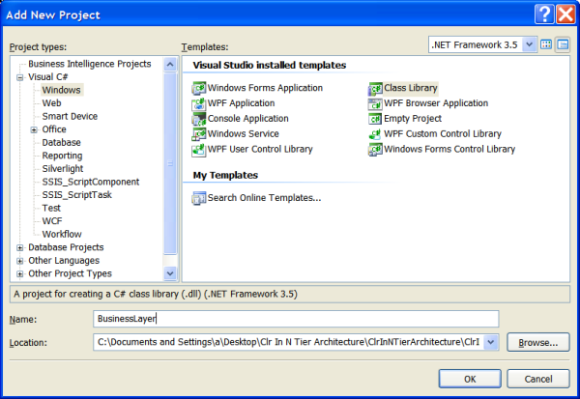Switch templates view to small icons

pyautogui.click(x=563, y=44)
